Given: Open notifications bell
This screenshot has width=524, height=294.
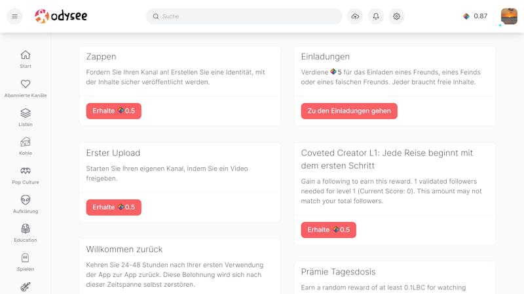Looking at the screenshot, I should 376,16.
